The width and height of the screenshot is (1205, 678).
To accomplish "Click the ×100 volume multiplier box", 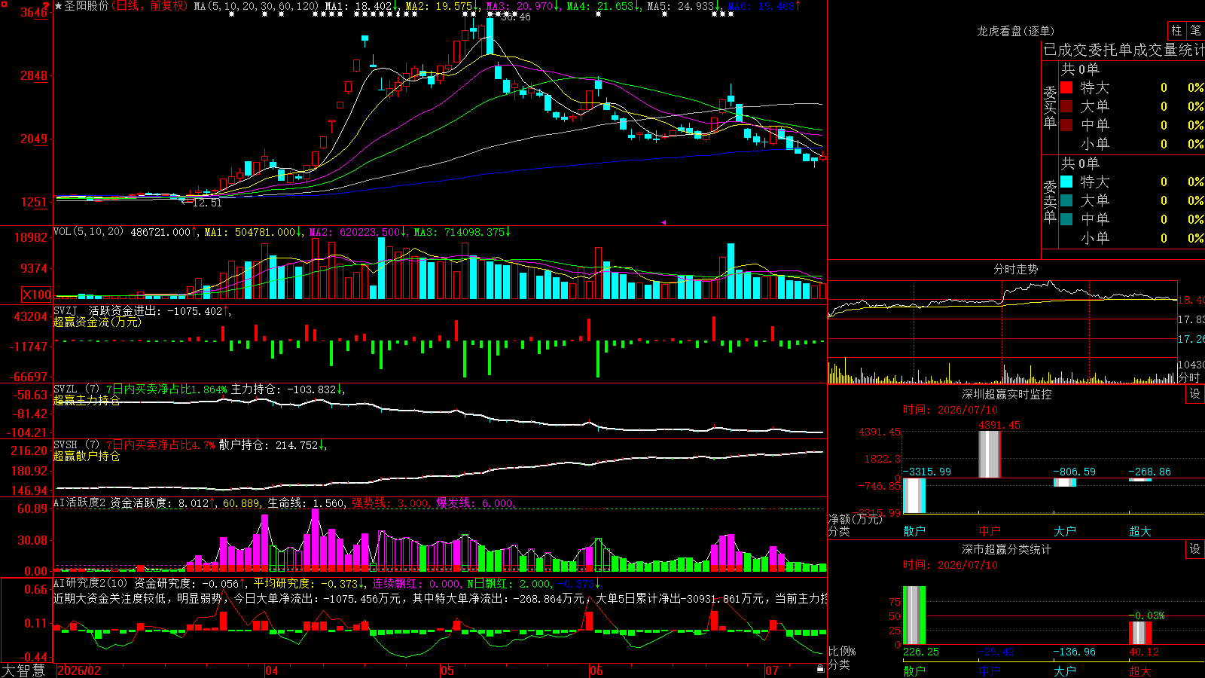I will (37, 295).
